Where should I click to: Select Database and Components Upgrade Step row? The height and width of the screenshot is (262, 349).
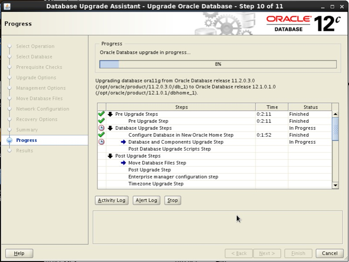(215, 142)
